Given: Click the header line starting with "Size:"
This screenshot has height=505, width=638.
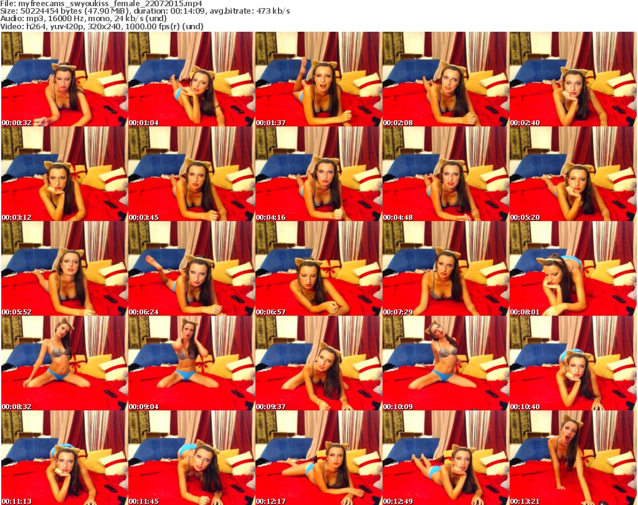Looking at the screenshot, I should [145, 11].
